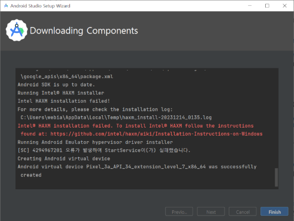Viewport: 294px width, 221px height.
Task: Click the 'Running Intel® HAXM installer' line
Action: 61,93
